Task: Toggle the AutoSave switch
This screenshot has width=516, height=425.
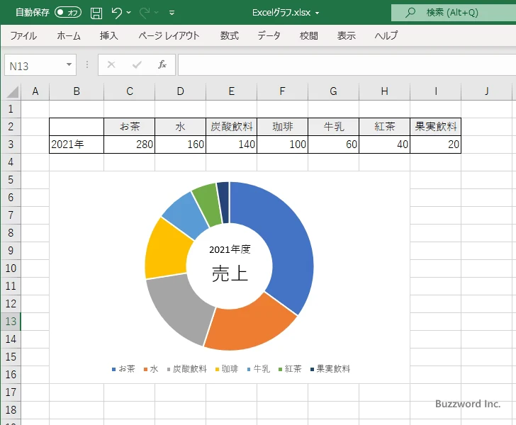Action: (68, 13)
